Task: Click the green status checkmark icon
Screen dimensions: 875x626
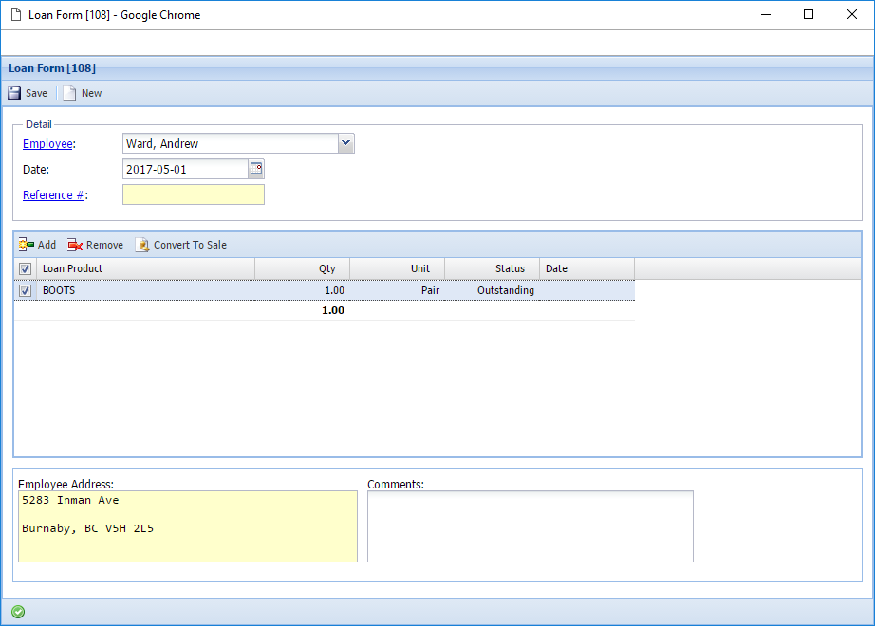Action: point(18,612)
